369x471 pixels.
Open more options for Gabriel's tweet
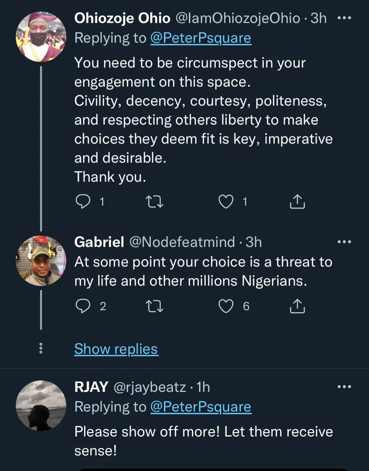pyautogui.click(x=344, y=242)
